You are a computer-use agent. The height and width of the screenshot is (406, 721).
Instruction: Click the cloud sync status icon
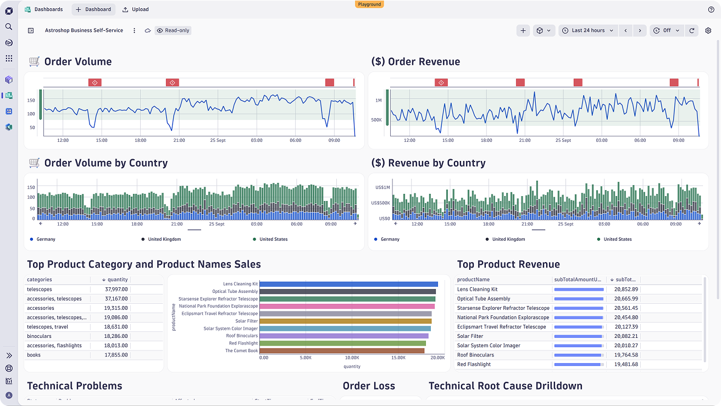click(148, 31)
